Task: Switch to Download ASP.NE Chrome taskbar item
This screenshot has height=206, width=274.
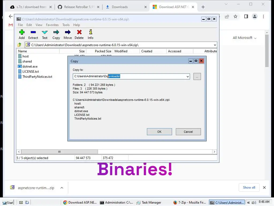Action: (80, 203)
